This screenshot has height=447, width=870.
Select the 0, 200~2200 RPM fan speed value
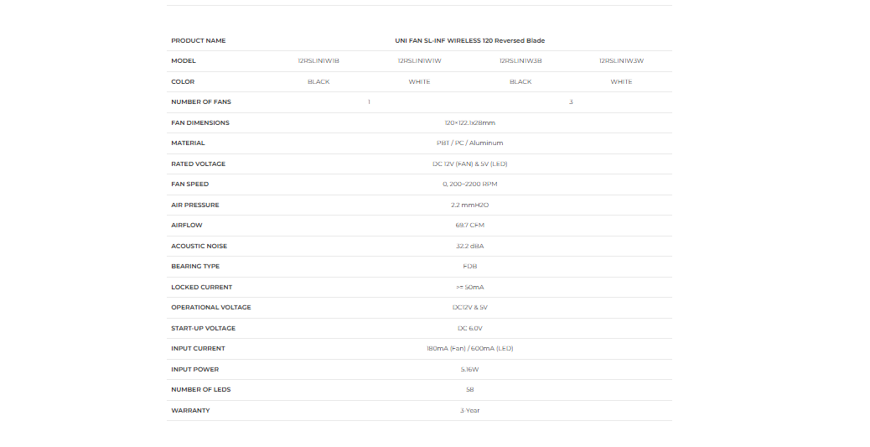pos(469,185)
